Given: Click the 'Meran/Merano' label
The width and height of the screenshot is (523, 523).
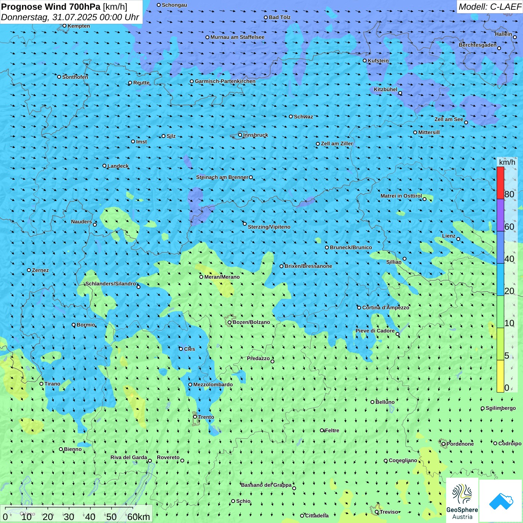Looking at the screenshot, I should point(222,277).
